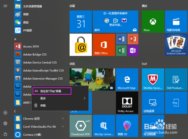The width and height of the screenshot is (188, 139).
Task: Open the yellow padlock @ tile
Action: coord(81,45)
